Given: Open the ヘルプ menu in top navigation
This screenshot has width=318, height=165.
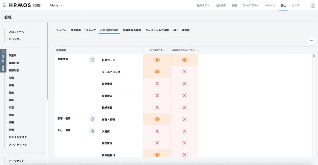Looking at the screenshot, I should click(295, 6).
